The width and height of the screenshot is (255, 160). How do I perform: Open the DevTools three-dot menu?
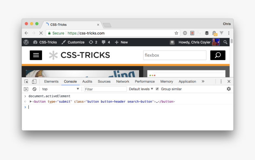click(x=221, y=81)
